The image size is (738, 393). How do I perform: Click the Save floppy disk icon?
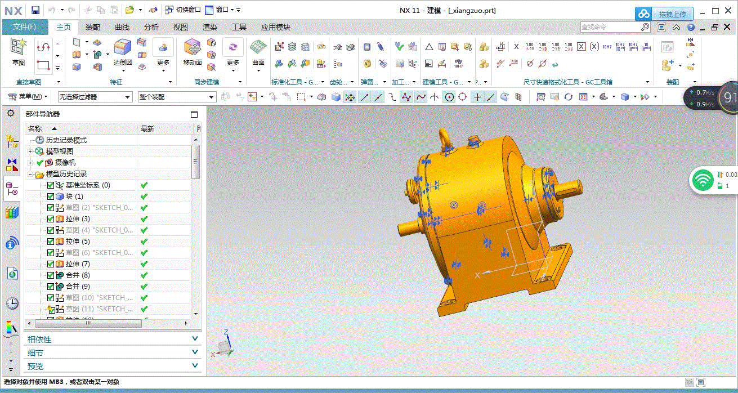point(35,10)
